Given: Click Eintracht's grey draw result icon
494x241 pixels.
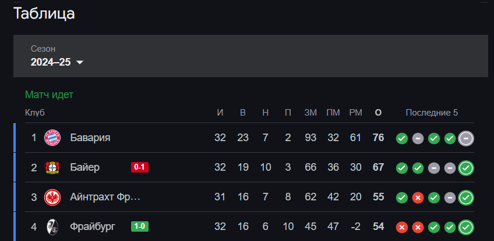Looking at the screenshot, I should pyautogui.click(x=450, y=198).
